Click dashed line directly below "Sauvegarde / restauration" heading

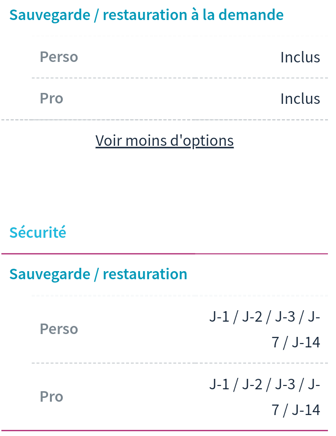(x=179, y=295)
